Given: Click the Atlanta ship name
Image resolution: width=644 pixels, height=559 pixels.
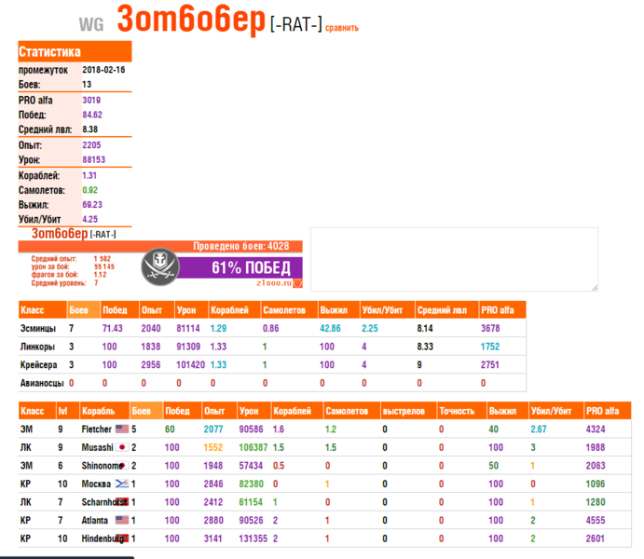Looking at the screenshot, I should 94,520.
